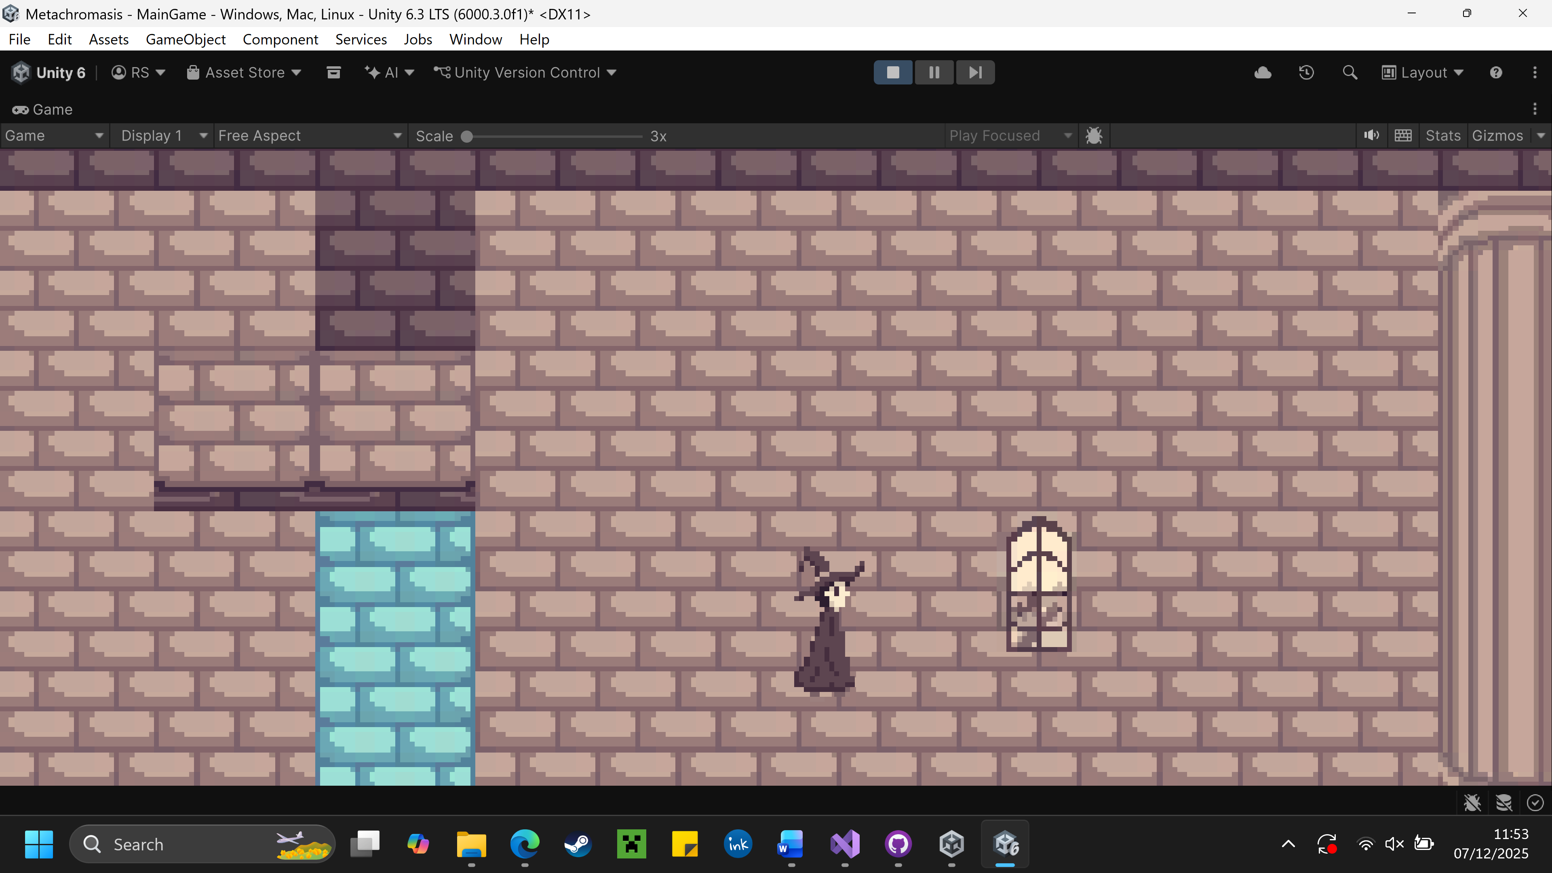1552x873 pixels.
Task: Open the GameObject menu
Action: [x=186, y=40]
